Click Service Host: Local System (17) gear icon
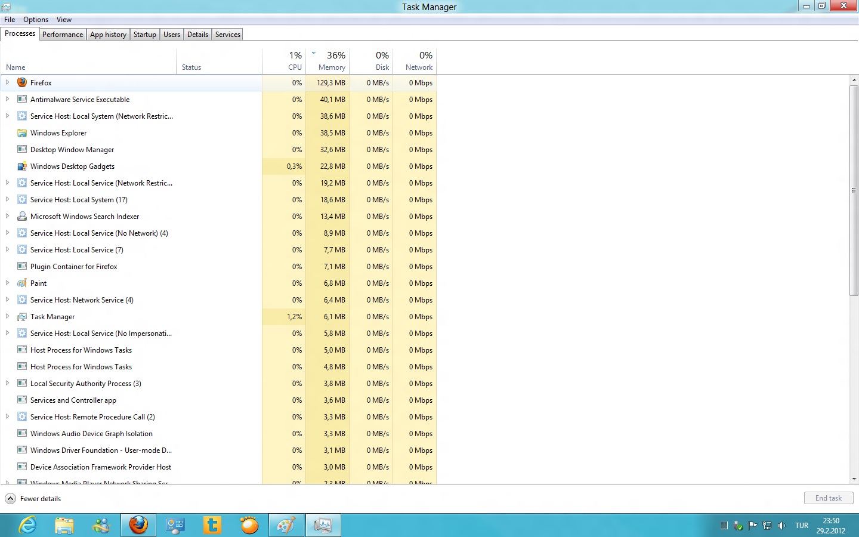The image size is (859, 537). [x=22, y=199]
